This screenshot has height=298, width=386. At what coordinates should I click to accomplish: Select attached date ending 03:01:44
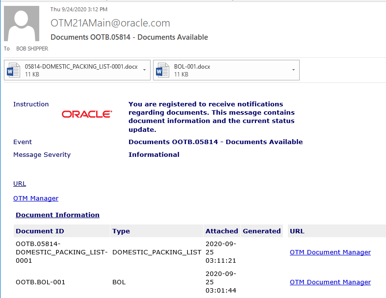point(221,282)
